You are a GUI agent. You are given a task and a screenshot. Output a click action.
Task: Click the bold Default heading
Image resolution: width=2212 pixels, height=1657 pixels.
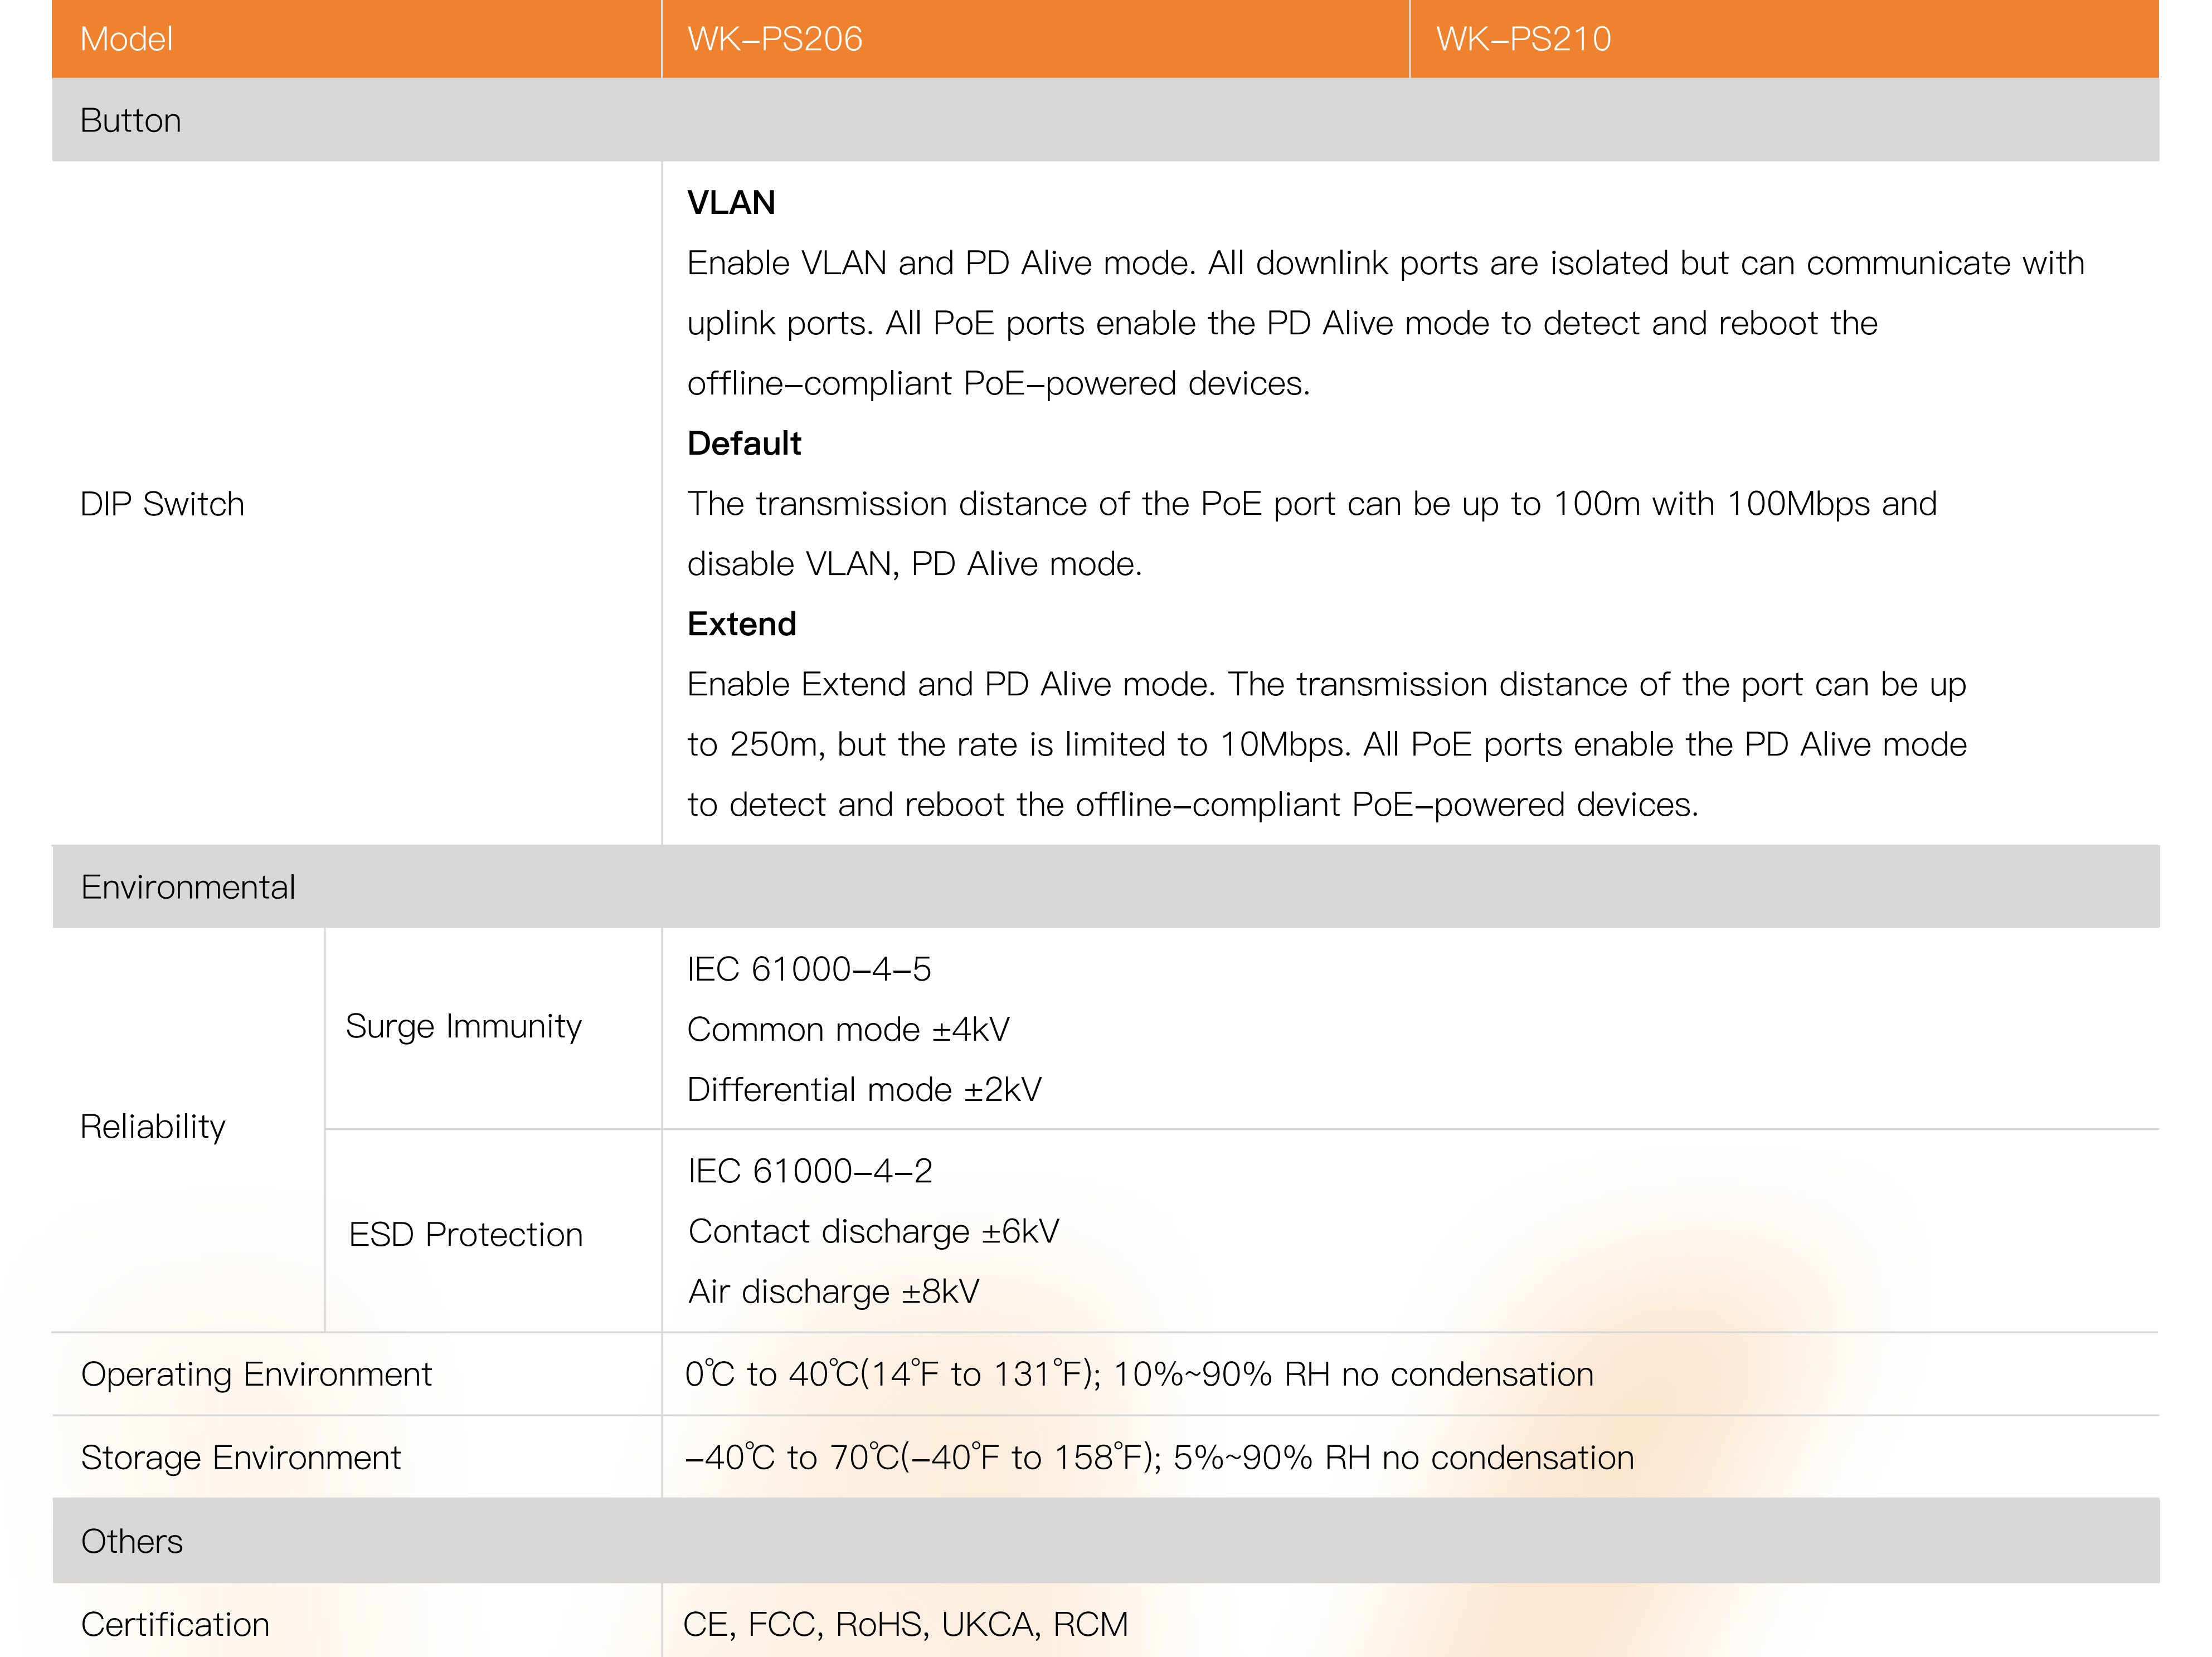coord(744,443)
